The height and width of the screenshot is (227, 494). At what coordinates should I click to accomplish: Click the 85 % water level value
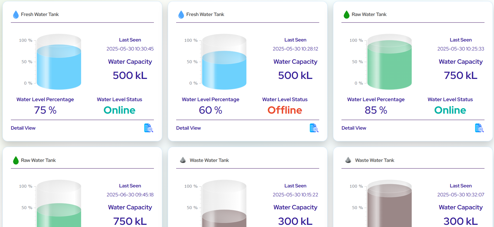(376, 110)
